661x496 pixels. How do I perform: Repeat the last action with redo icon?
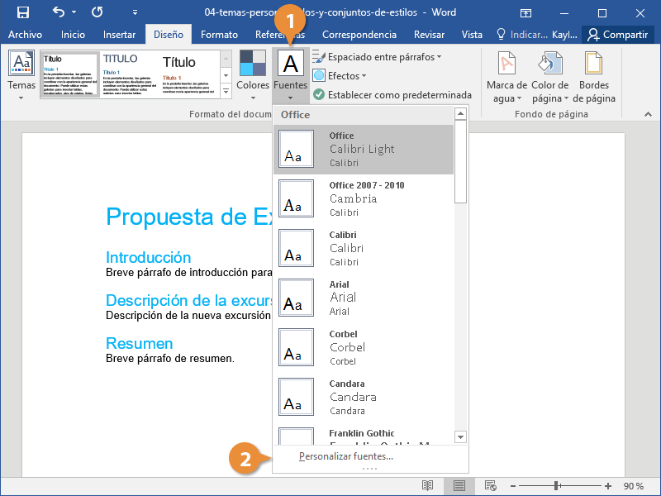(x=97, y=12)
